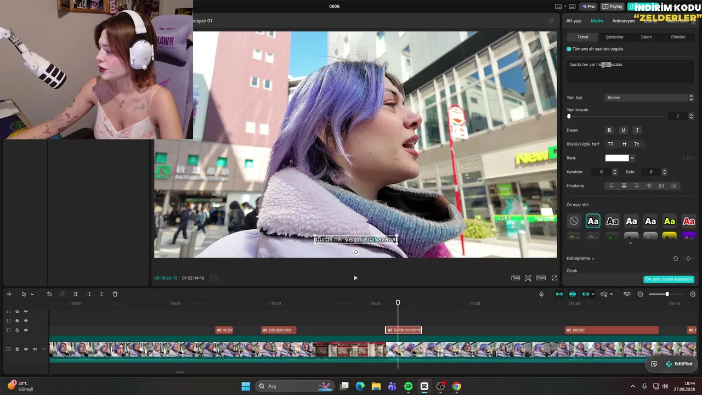Enter fullscreen preview mode
Viewport: 702px width, 395px height.
coord(554,278)
